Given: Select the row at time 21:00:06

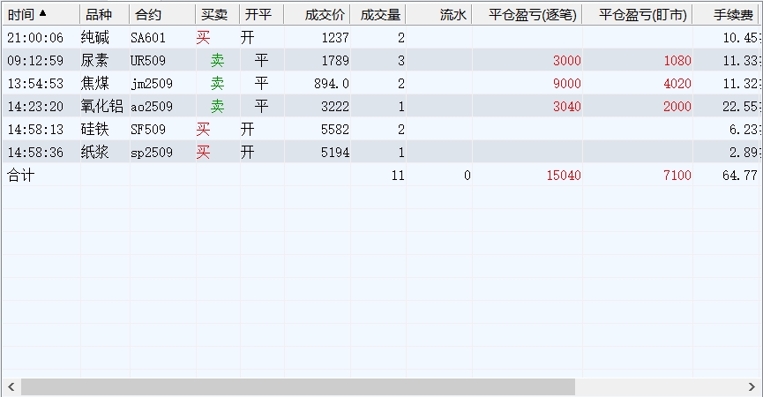Looking at the screenshot, I should pos(382,37).
